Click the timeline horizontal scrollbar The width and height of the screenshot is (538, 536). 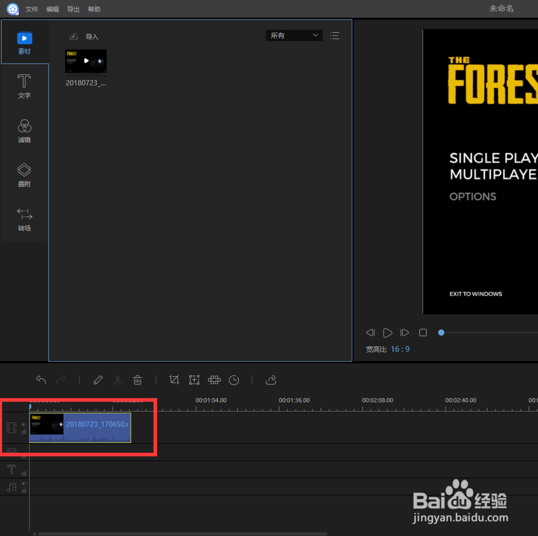pos(182,534)
